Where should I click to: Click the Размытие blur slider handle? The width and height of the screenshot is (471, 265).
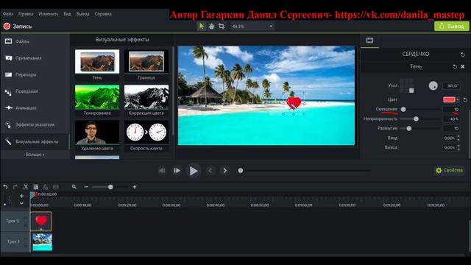(x=409, y=128)
